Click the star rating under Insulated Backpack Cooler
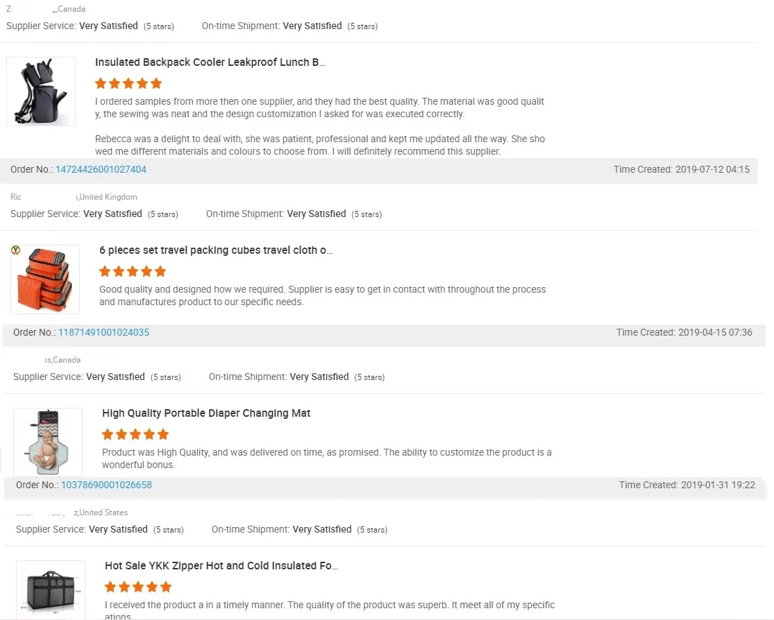Viewport: 774px width, 620px height. click(128, 84)
